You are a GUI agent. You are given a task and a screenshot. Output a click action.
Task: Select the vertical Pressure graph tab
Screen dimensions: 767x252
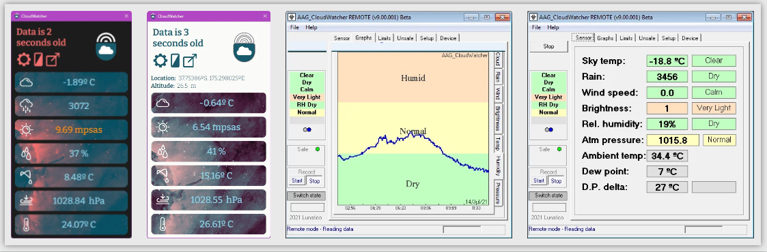498,193
